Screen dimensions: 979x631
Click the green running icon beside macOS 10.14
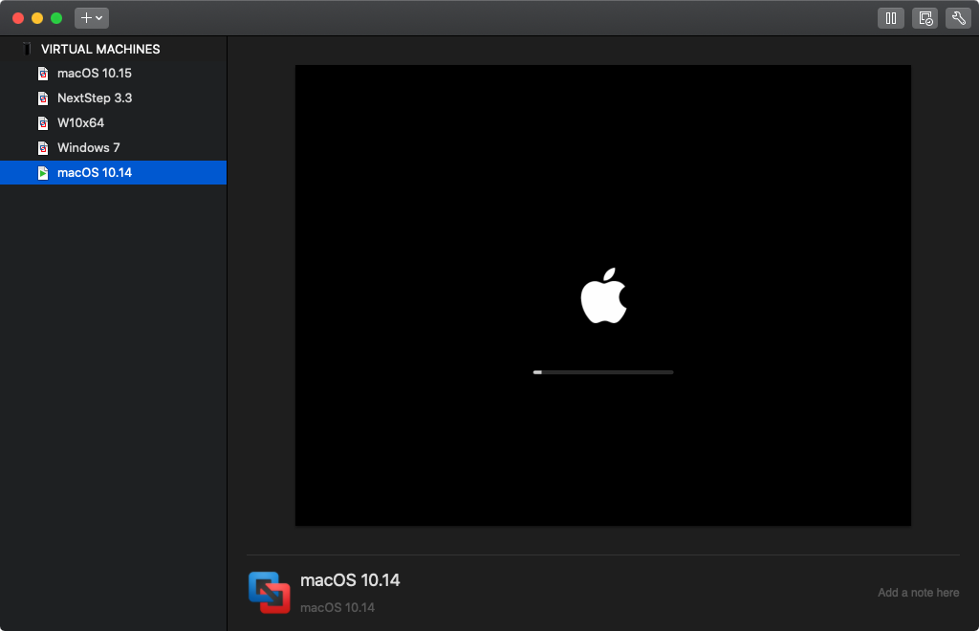click(x=42, y=172)
